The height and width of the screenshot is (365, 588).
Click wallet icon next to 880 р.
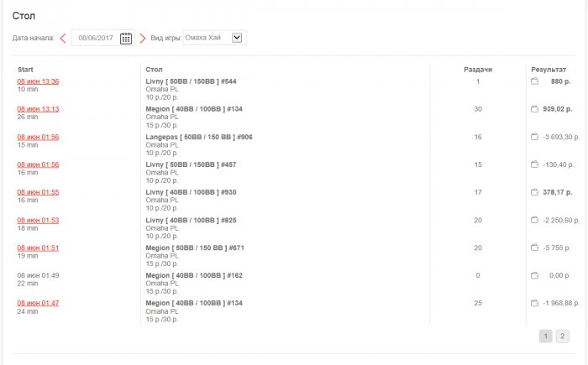[534, 81]
